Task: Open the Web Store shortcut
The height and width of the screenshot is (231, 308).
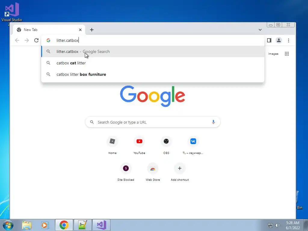Action: coord(152,172)
